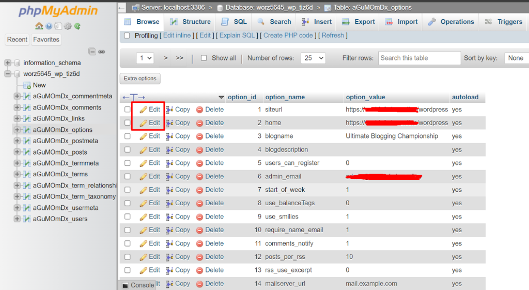Switch to the Structure tab
The height and width of the screenshot is (290, 529).
(x=190, y=22)
